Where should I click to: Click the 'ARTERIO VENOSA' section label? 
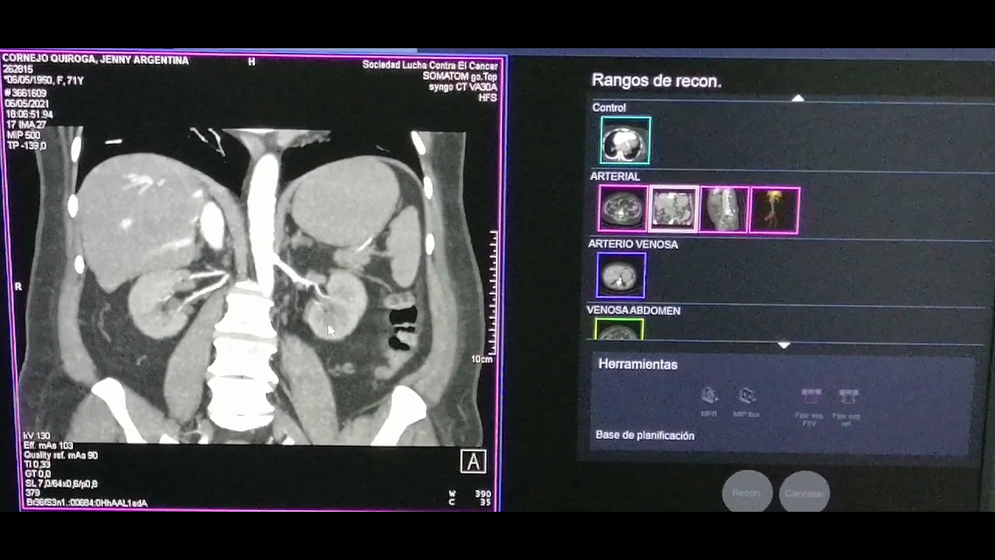coord(633,244)
